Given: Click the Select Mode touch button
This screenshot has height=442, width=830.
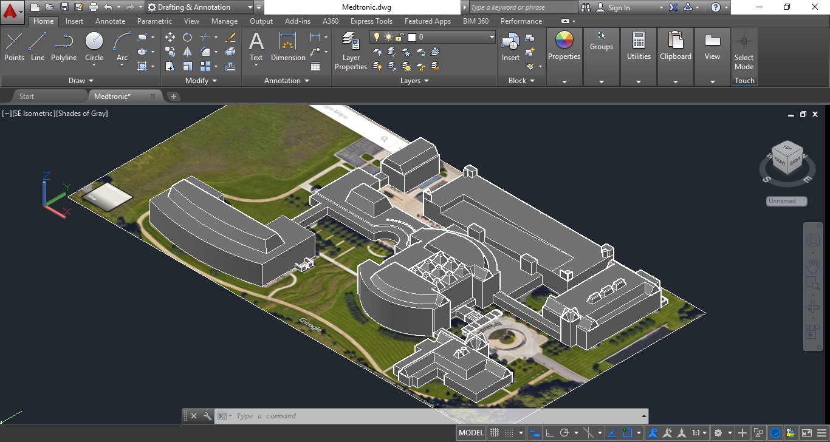Looking at the screenshot, I should (x=744, y=51).
